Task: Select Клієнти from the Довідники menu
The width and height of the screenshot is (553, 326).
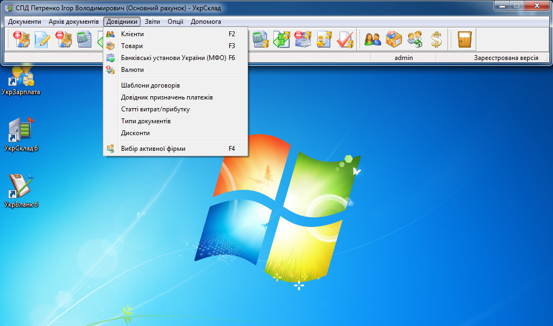Action: click(132, 34)
